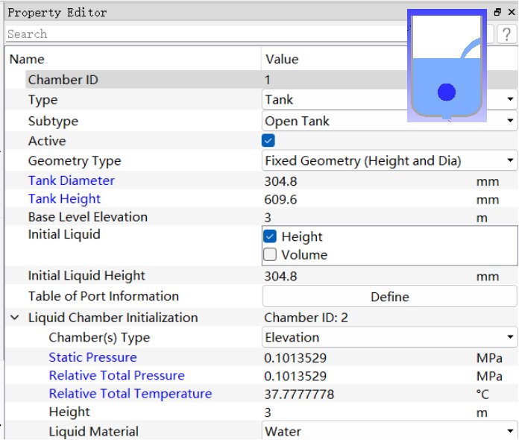The height and width of the screenshot is (440, 519).
Task: Open the Liquid Material dropdown
Action: coord(389,431)
